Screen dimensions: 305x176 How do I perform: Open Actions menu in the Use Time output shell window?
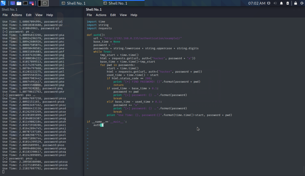click(17, 15)
